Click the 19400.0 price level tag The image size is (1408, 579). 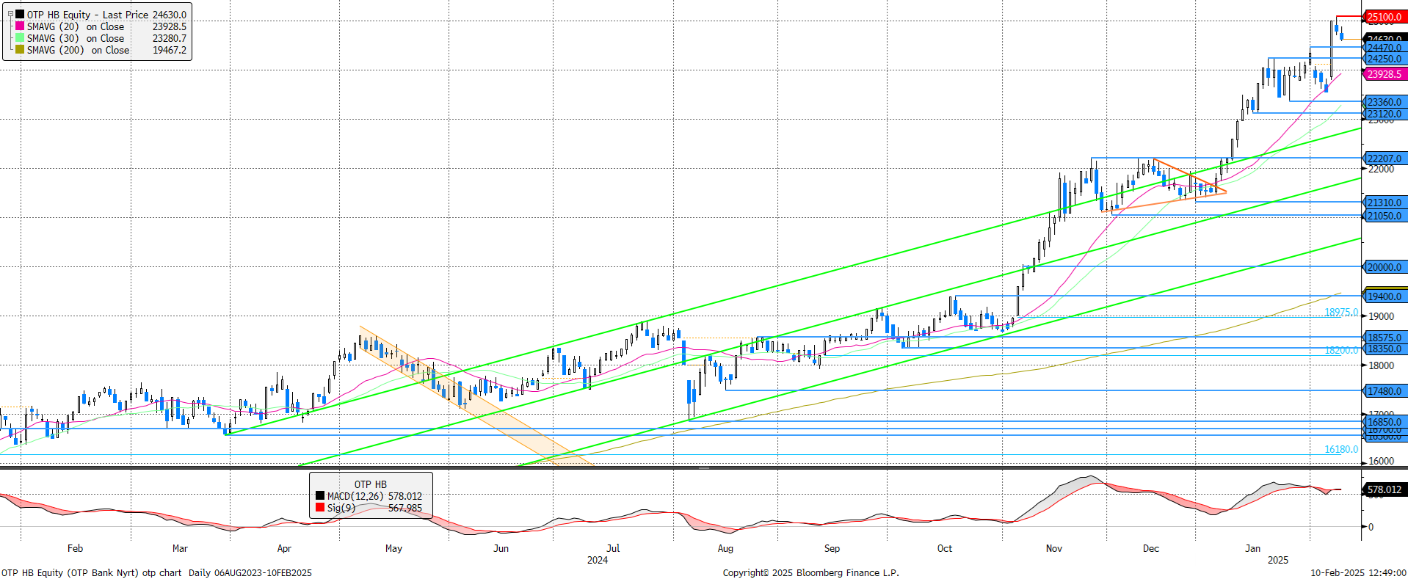(1384, 296)
